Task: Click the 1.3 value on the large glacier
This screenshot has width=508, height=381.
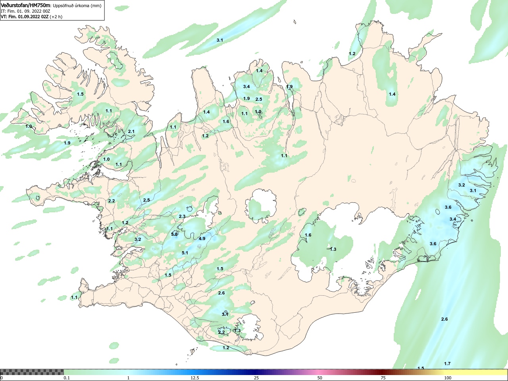Action: click(x=333, y=249)
